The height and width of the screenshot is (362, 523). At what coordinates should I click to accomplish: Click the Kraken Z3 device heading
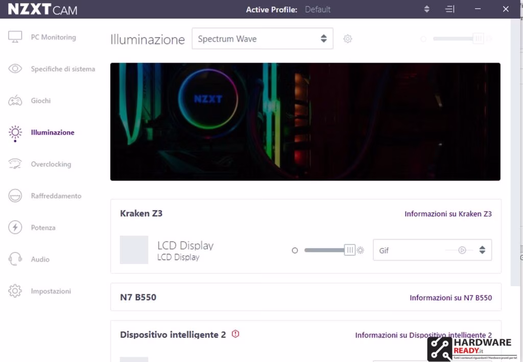[141, 213]
